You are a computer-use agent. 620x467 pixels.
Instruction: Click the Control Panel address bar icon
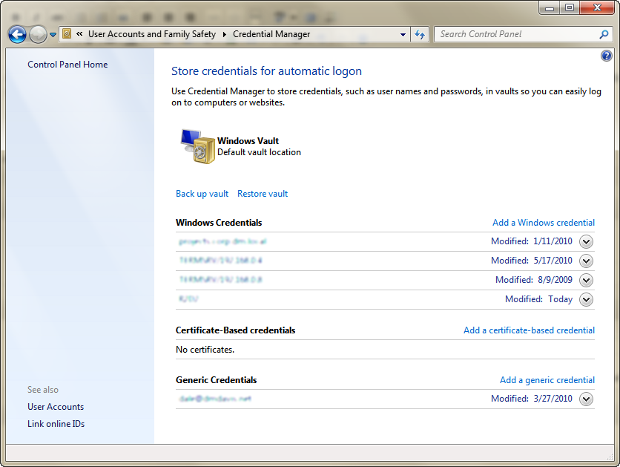[67, 34]
